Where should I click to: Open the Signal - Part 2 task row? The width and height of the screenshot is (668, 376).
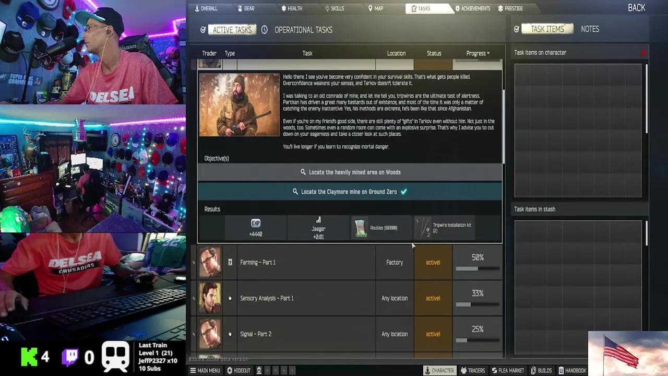pyautogui.click(x=350, y=334)
